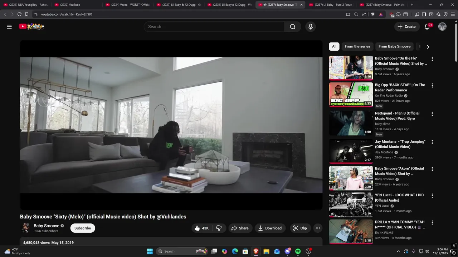Click into the YouTube search field

[214, 27]
